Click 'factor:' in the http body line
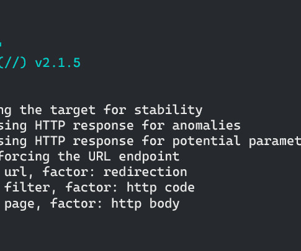 point(76,203)
